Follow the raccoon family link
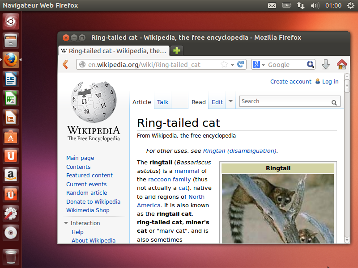This screenshot has height=268, width=358. [x=170, y=180]
